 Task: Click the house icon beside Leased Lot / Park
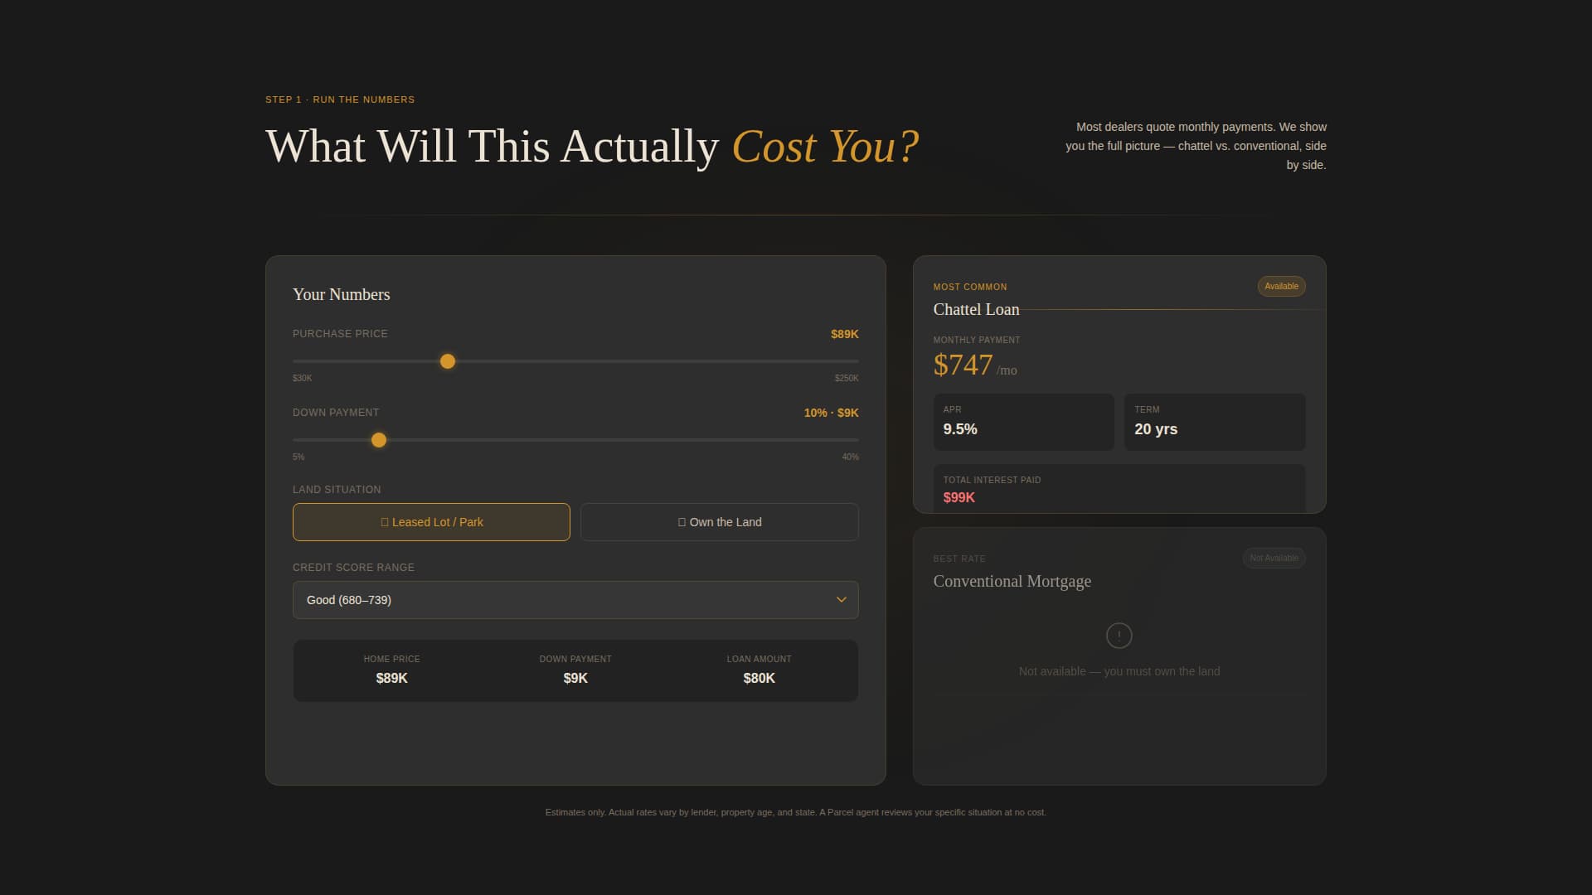[384, 521]
